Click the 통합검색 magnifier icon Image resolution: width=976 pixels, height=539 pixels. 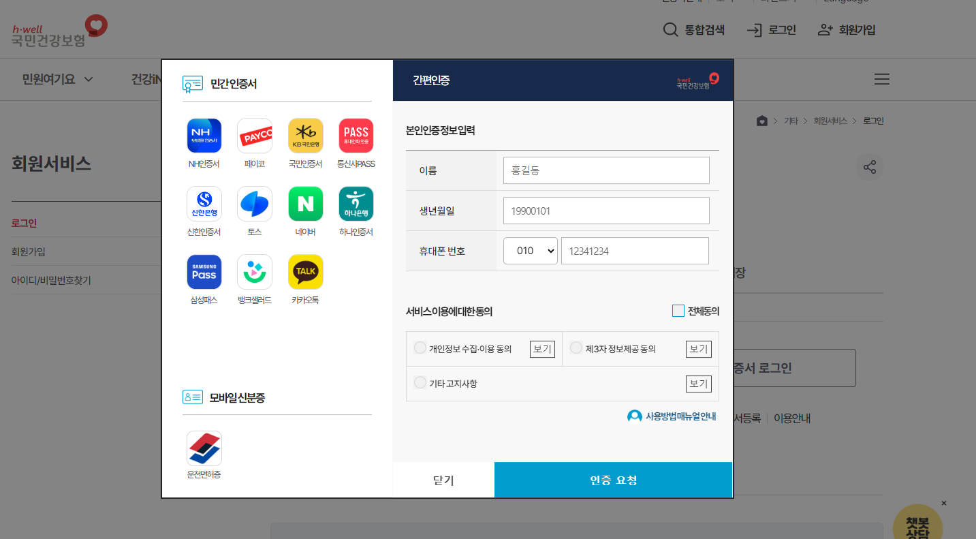pyautogui.click(x=670, y=30)
